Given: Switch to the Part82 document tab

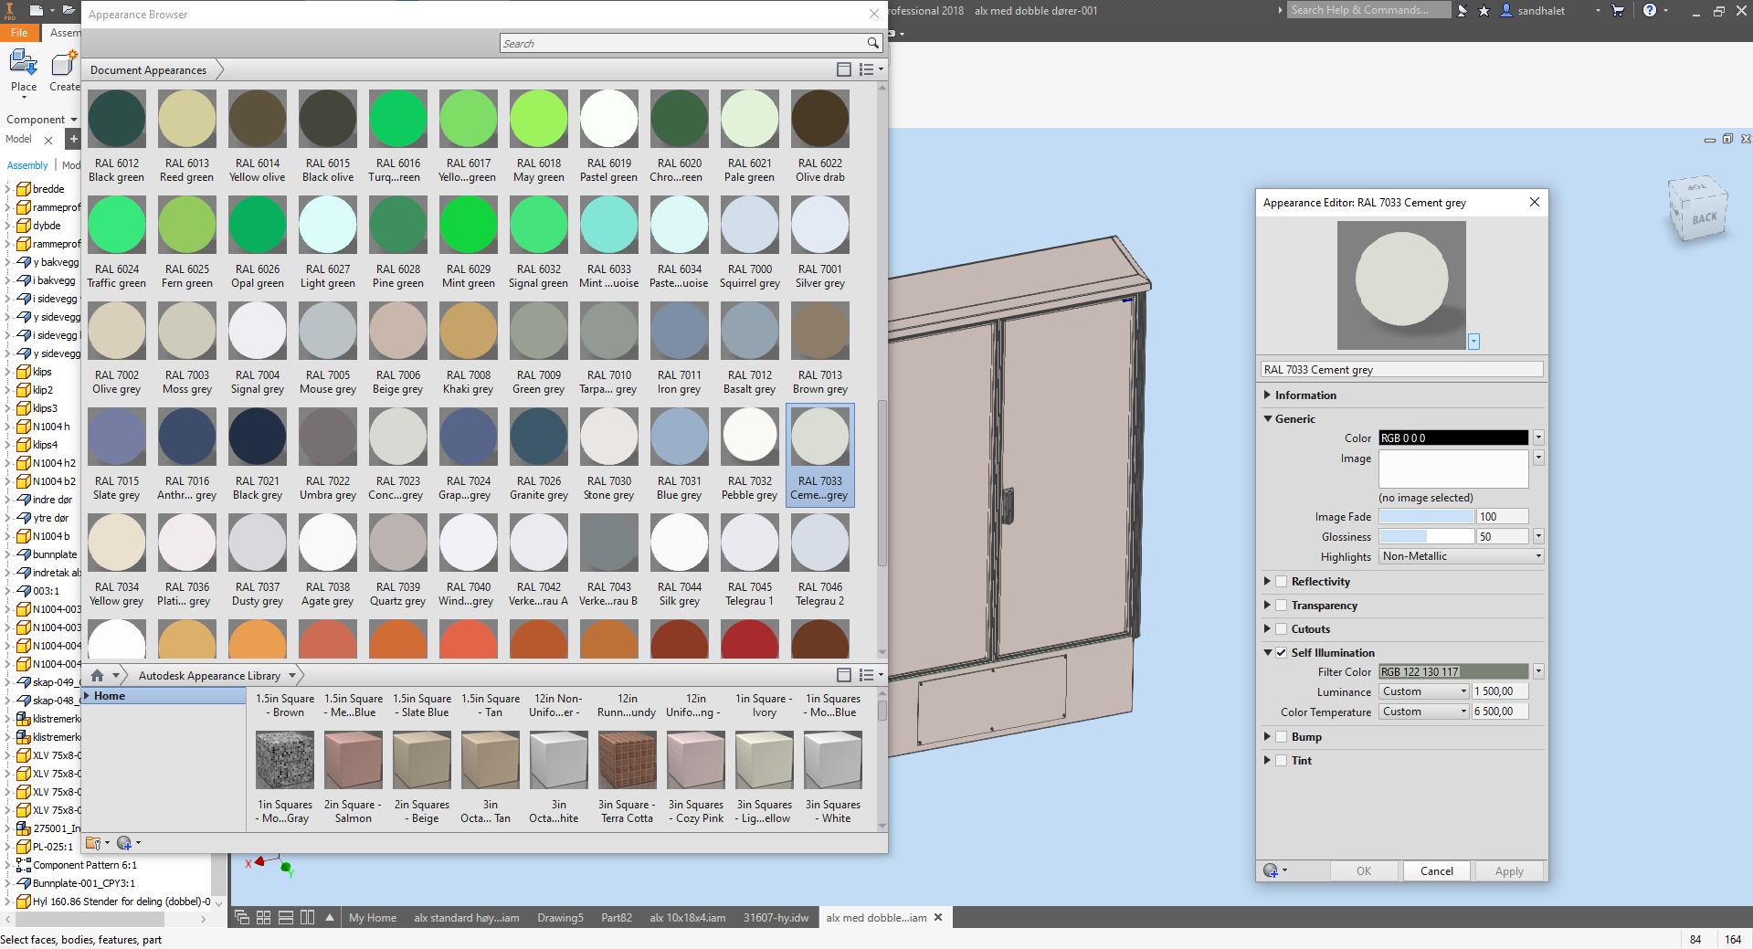Looking at the screenshot, I should [617, 918].
